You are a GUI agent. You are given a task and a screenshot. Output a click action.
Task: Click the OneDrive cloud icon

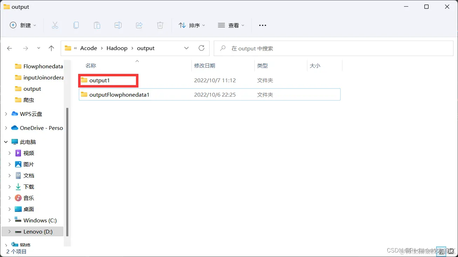coord(15,128)
